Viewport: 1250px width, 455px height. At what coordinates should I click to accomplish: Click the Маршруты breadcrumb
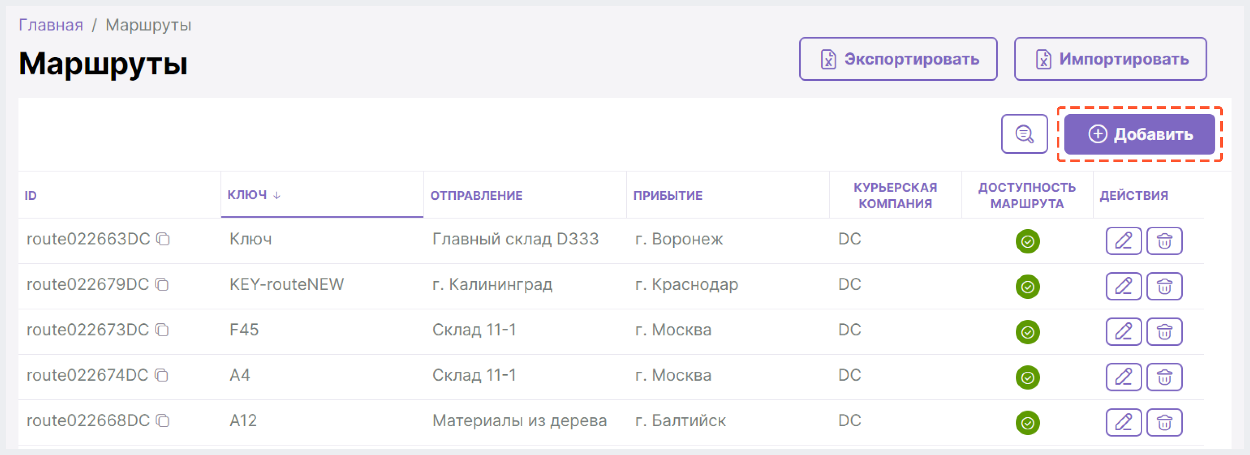149,25
